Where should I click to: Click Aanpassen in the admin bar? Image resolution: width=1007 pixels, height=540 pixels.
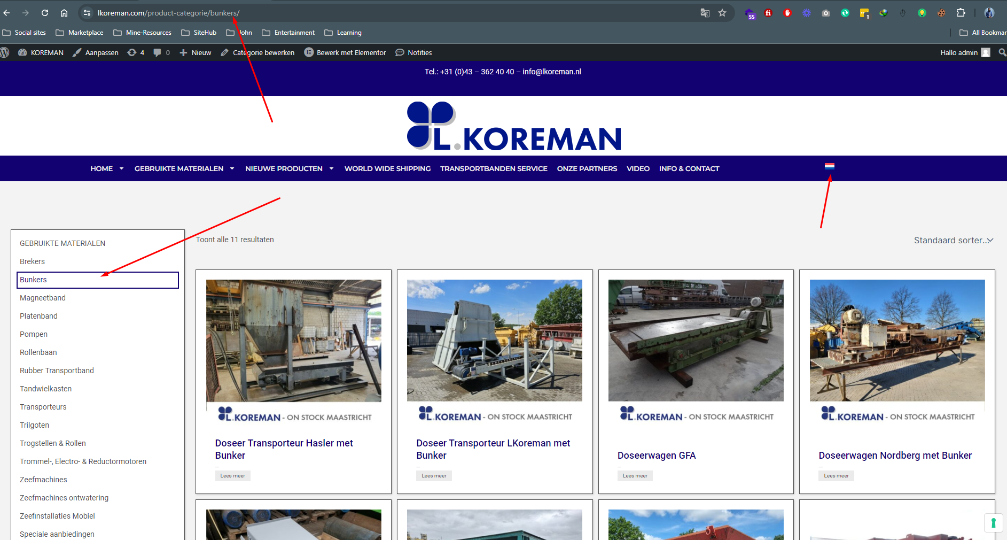[x=96, y=52]
